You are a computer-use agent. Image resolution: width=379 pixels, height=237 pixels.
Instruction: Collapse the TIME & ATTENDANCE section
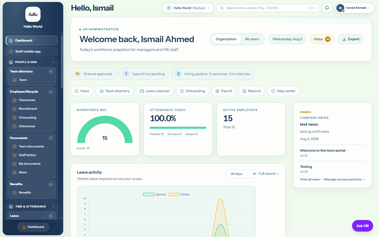53,206
